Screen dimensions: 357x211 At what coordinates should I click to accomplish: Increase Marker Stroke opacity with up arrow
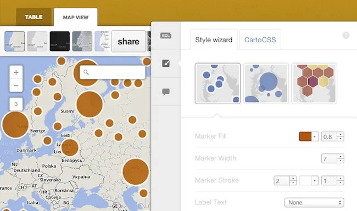341,178
